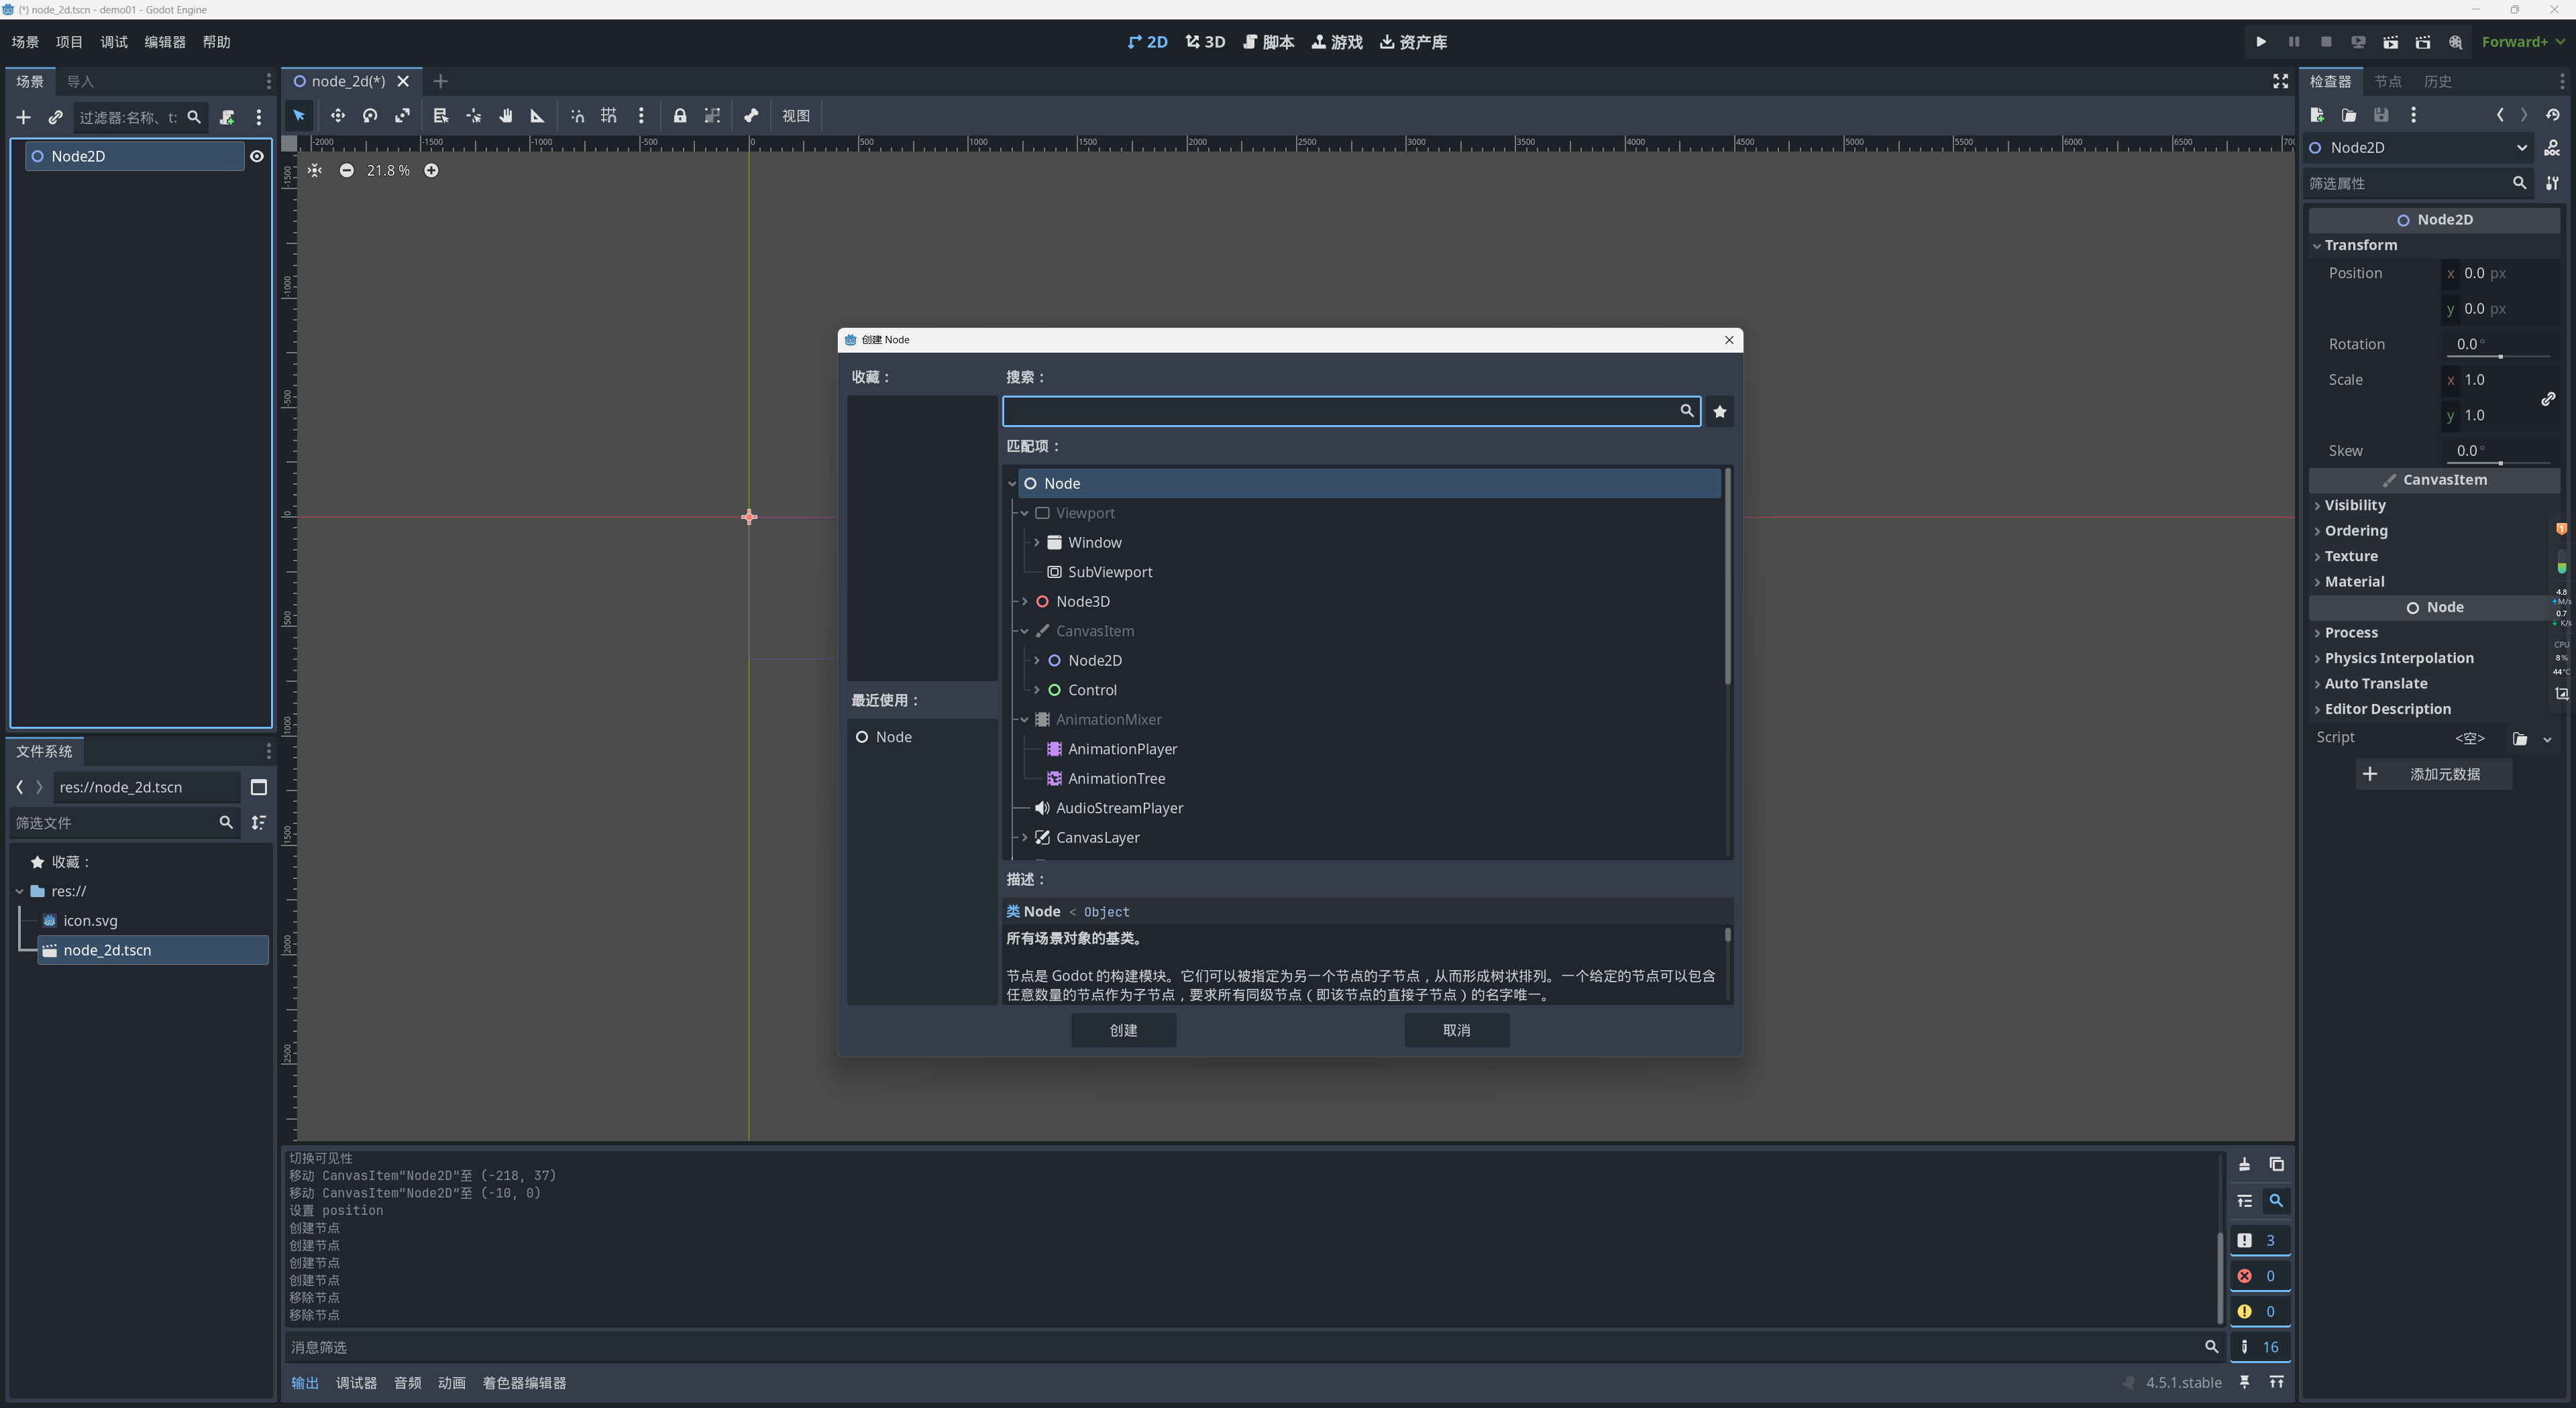
Task: Switch to the 调试器 bottom tab
Action: click(x=356, y=1383)
